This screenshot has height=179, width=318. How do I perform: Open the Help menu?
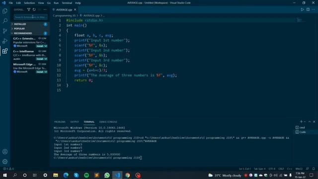[78, 3]
